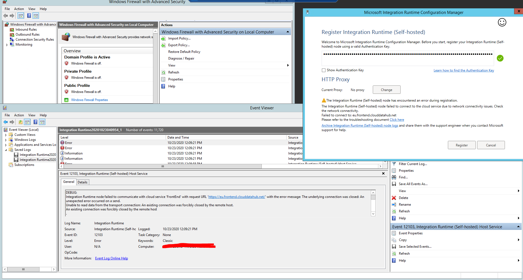Screen dimensions: 523x280
Task: Switch to the Details tab
Action: [82, 182]
